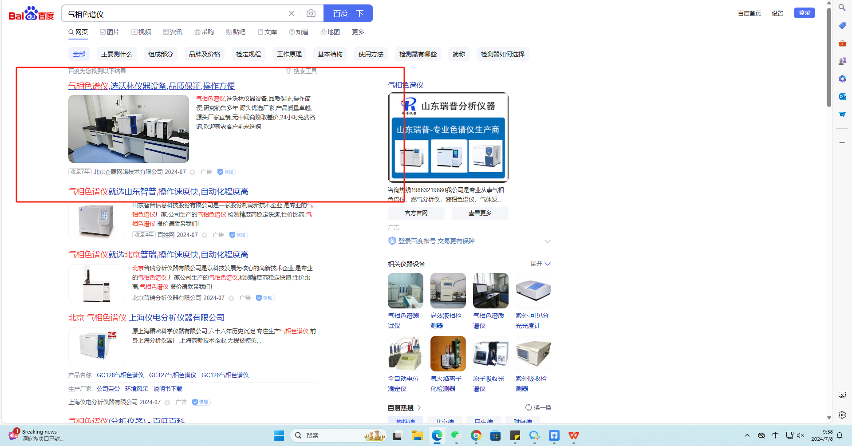Image resolution: width=852 pixels, height=446 pixels.
Task: Open the 紫外-可见分光光度计 thumbnail
Action: tap(533, 291)
